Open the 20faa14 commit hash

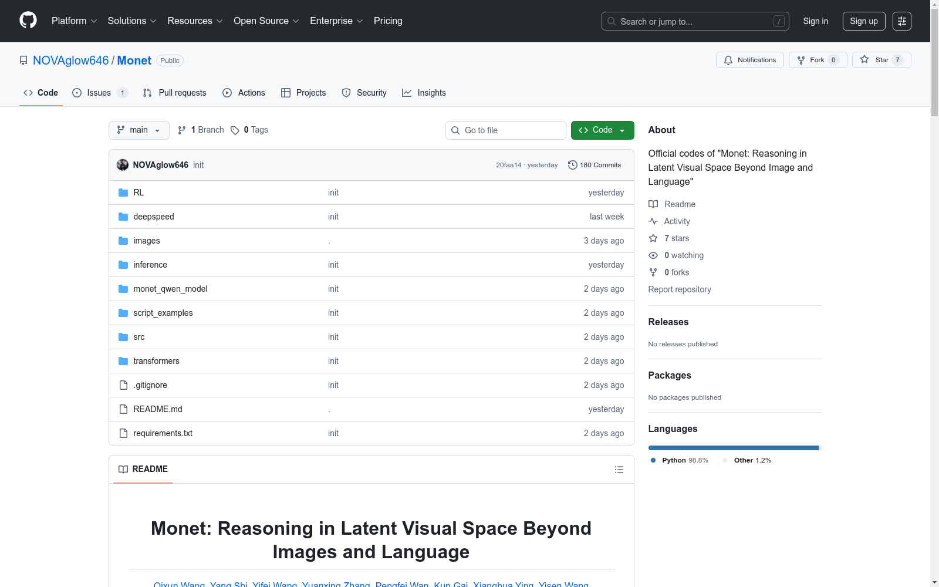point(508,165)
